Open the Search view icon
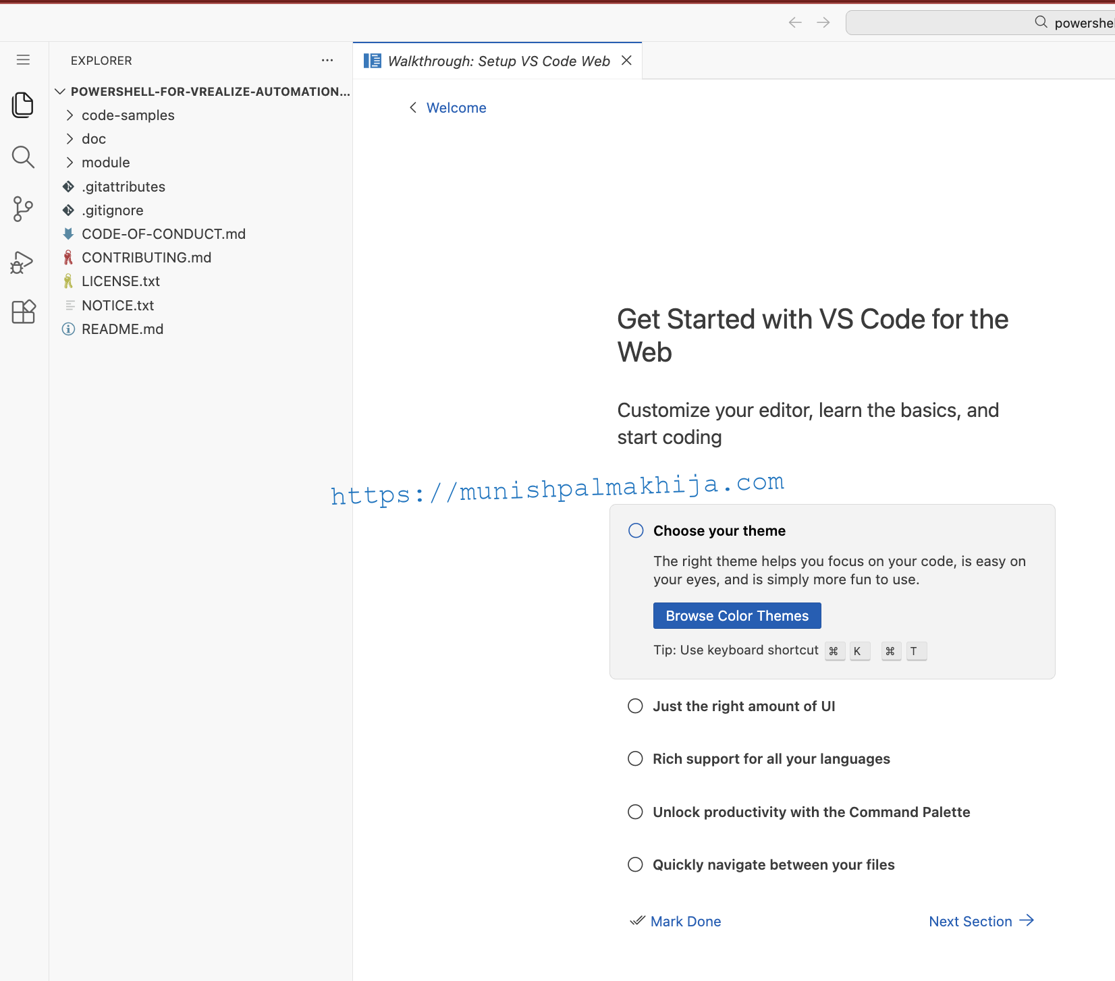The image size is (1115, 981). [x=23, y=157]
